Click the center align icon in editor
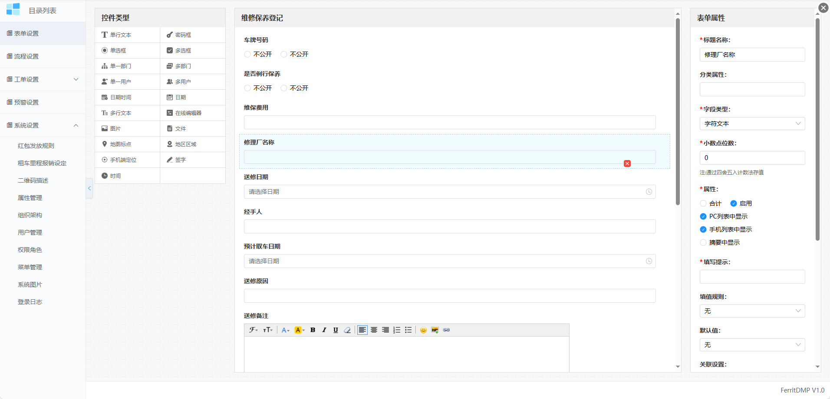 pos(374,330)
